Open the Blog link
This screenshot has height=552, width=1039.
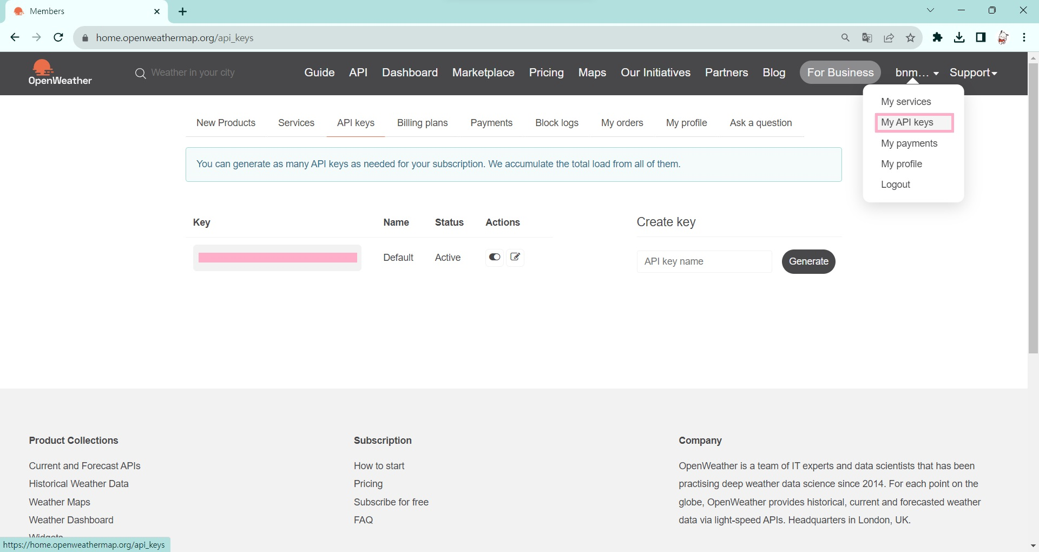[774, 73]
